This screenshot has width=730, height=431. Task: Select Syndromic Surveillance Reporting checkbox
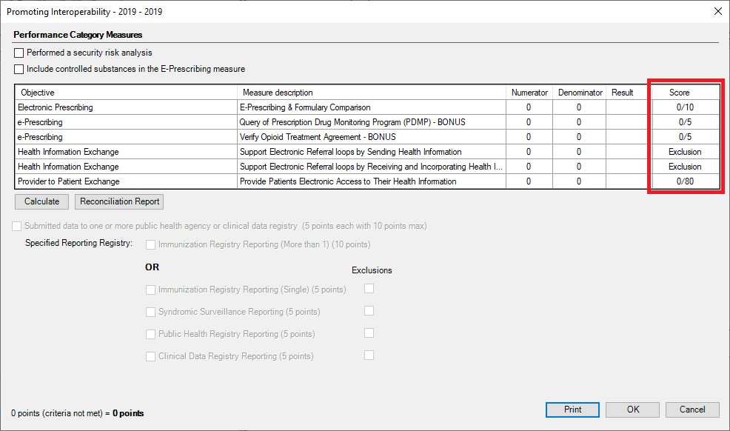click(x=150, y=313)
